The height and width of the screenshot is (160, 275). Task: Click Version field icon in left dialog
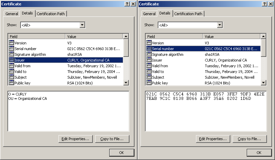pos(11,43)
